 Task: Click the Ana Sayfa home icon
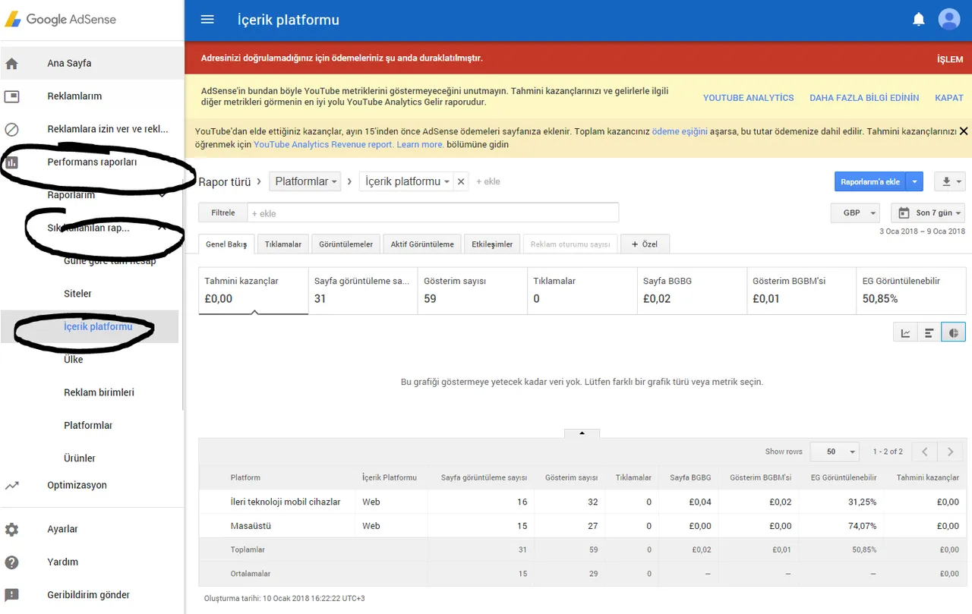pyautogui.click(x=11, y=64)
